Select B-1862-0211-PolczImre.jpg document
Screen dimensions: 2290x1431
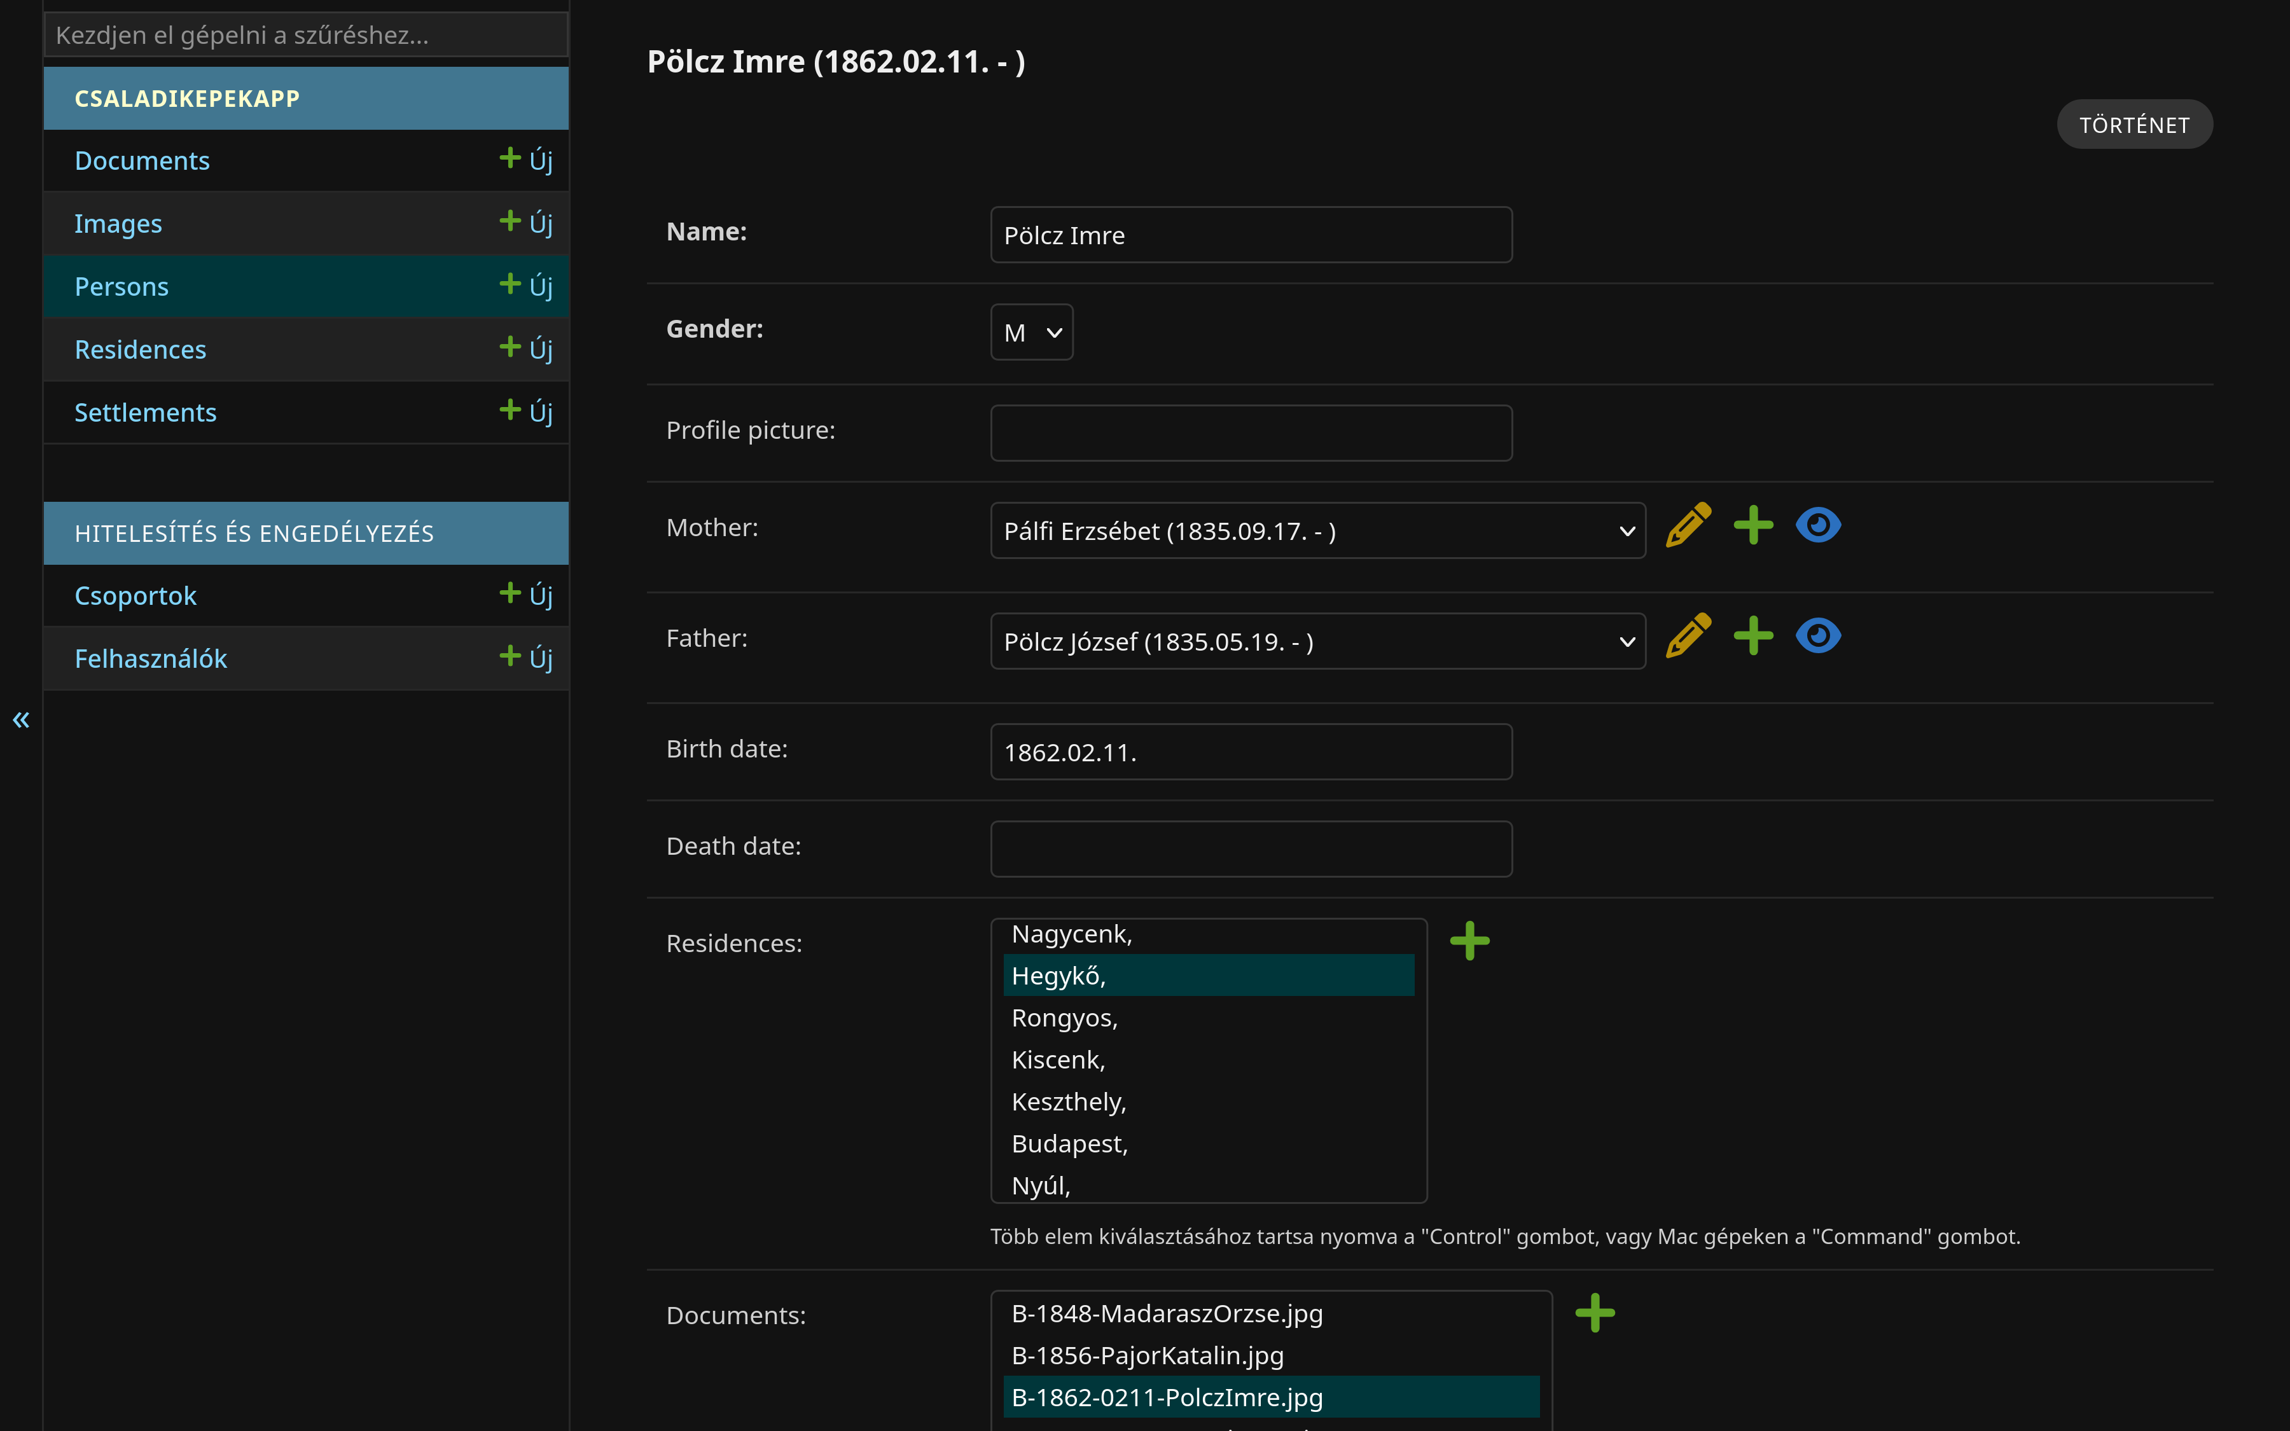(1271, 1397)
